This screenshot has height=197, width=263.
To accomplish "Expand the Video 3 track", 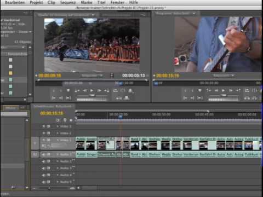I will coord(58,126).
